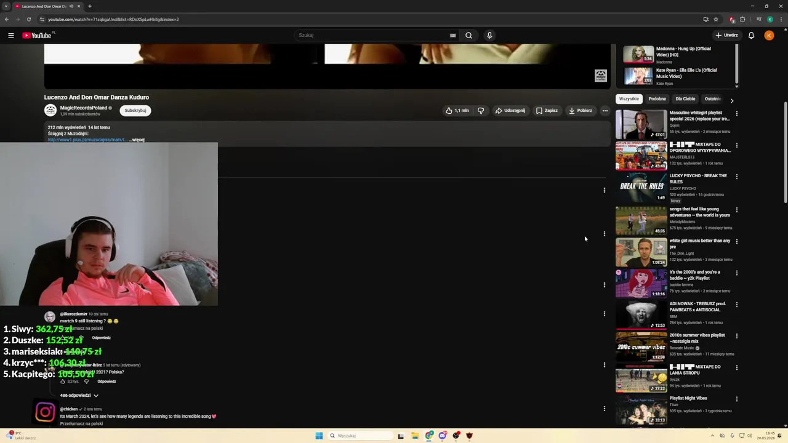
Task: Select the Podobne filter chip
Action: tap(657, 99)
